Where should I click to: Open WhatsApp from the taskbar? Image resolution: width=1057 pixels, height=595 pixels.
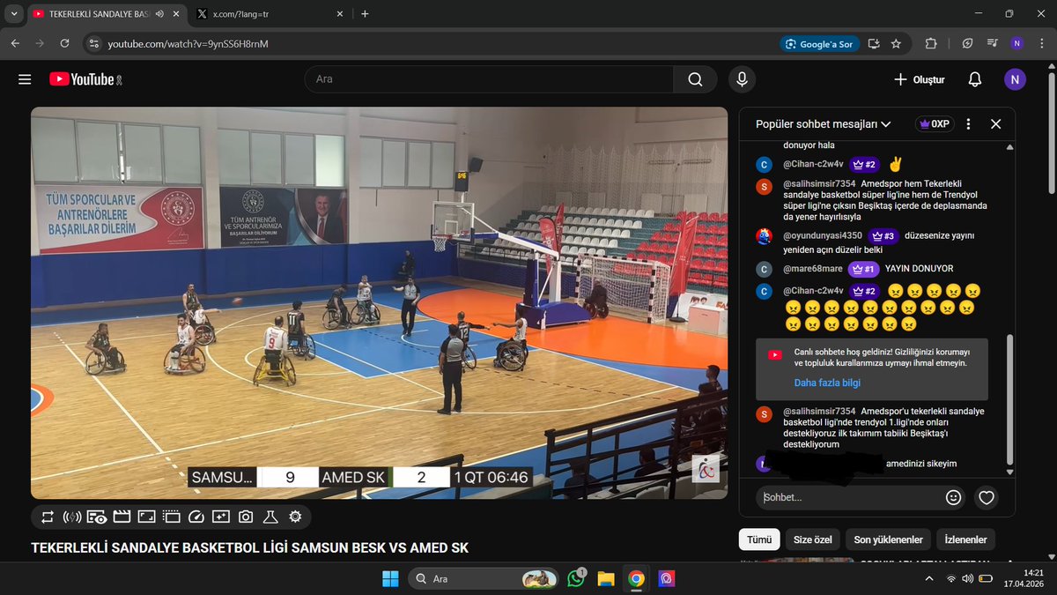tap(577, 579)
